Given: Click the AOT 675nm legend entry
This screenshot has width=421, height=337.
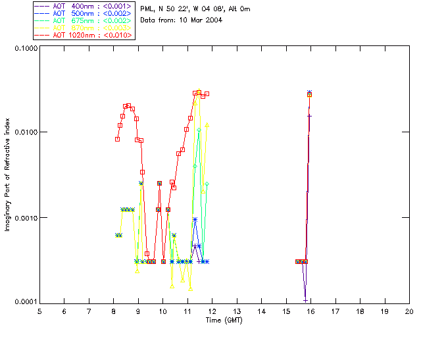Looking at the screenshot, I should click(84, 20).
